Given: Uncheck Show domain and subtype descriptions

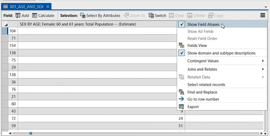Looking at the screenshot, I should click(x=182, y=53).
